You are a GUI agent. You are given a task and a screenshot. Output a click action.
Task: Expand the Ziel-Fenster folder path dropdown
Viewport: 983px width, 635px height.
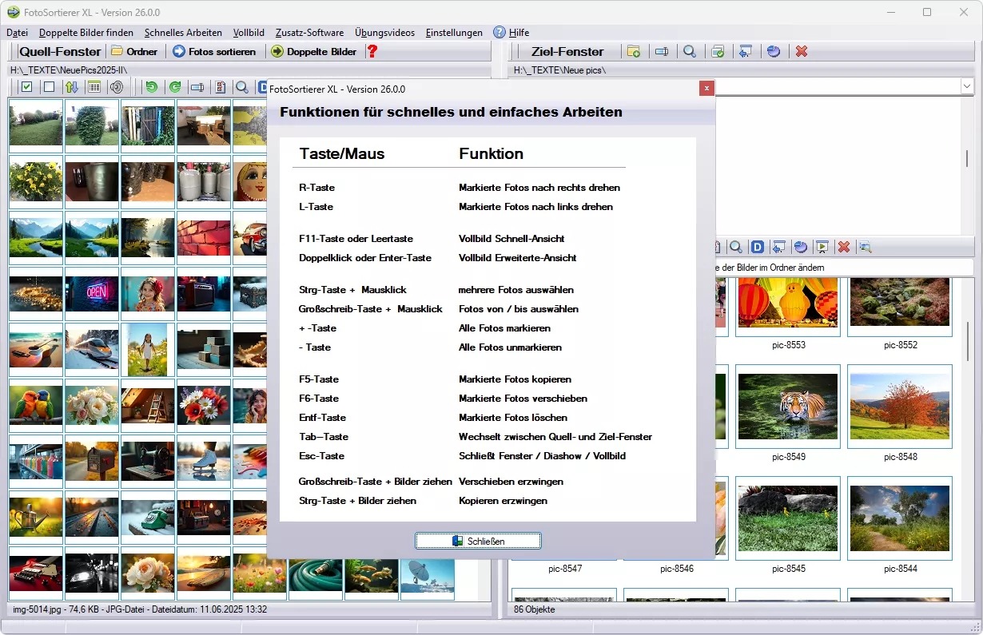[967, 85]
